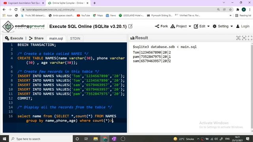
Task: Switch to the main.sql tab
Action: (56, 39)
